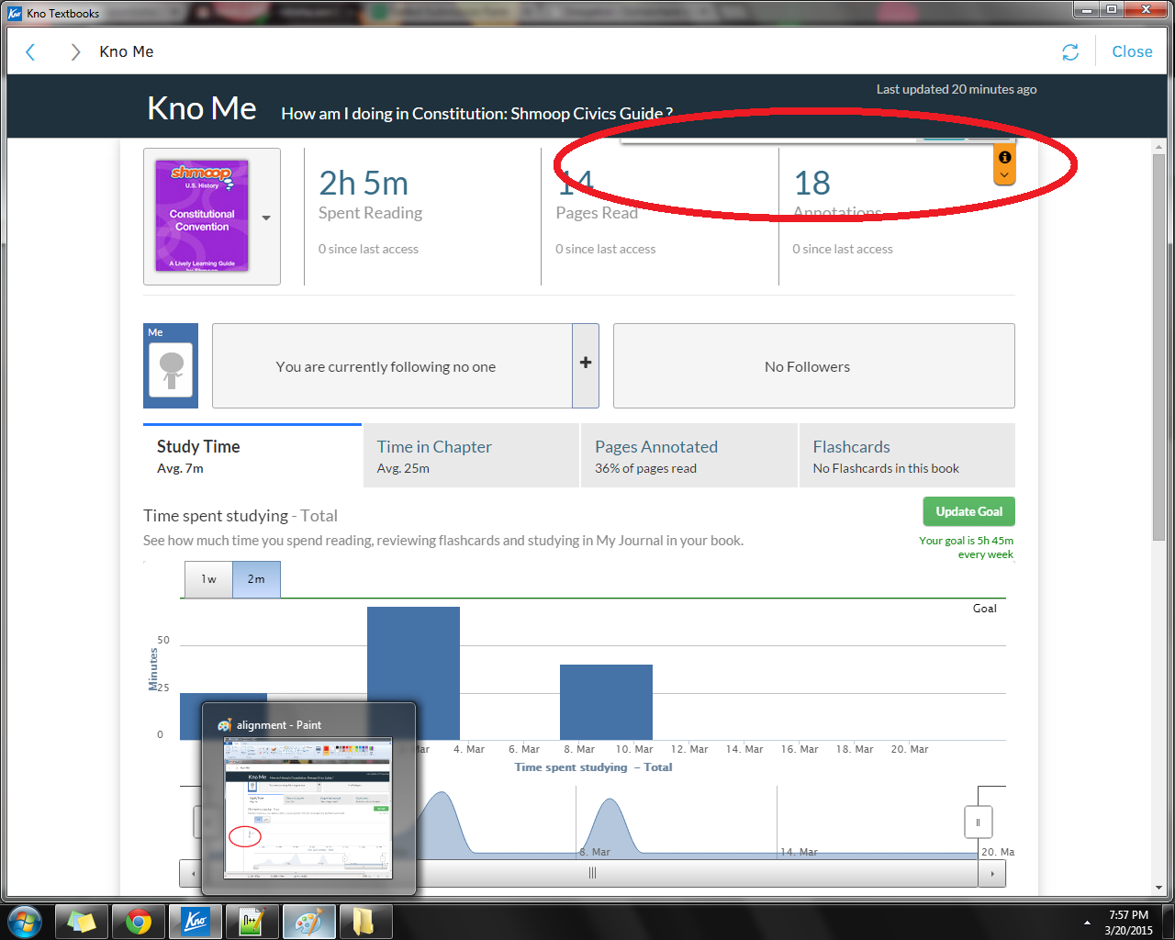Click the page scrollbar up arrow
This screenshot has height=940, width=1175.
1159,147
